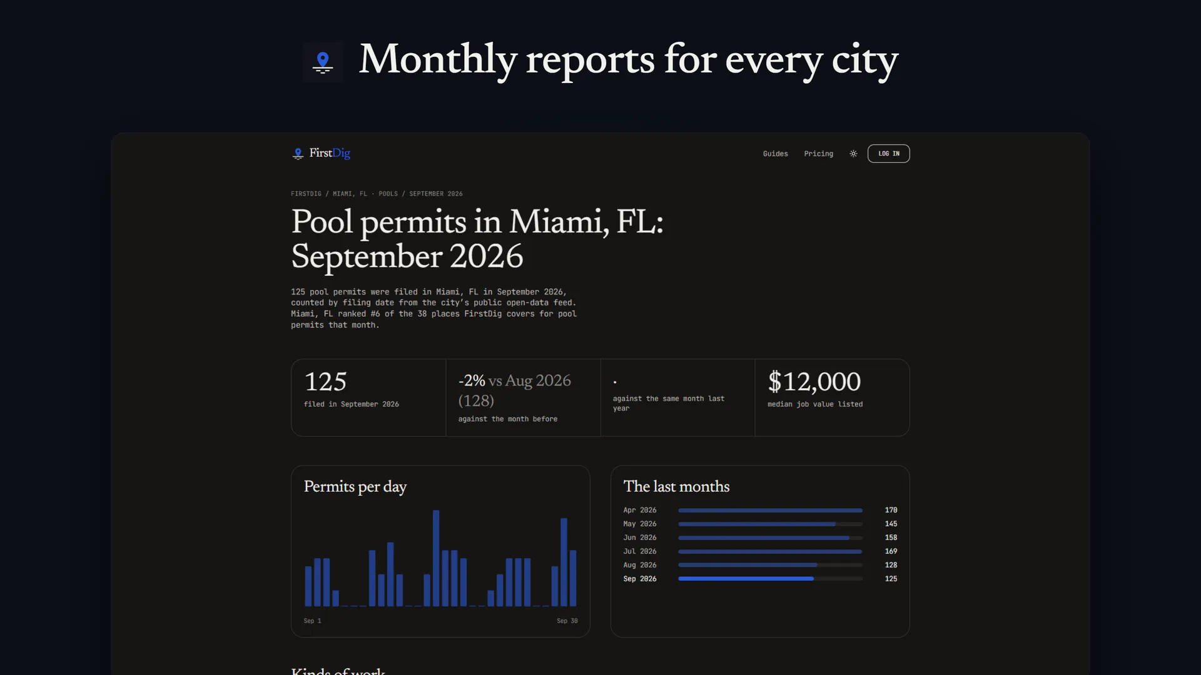Click the -2% vs Aug 2026 stat
Image resolution: width=1201 pixels, height=675 pixels.
click(515, 390)
